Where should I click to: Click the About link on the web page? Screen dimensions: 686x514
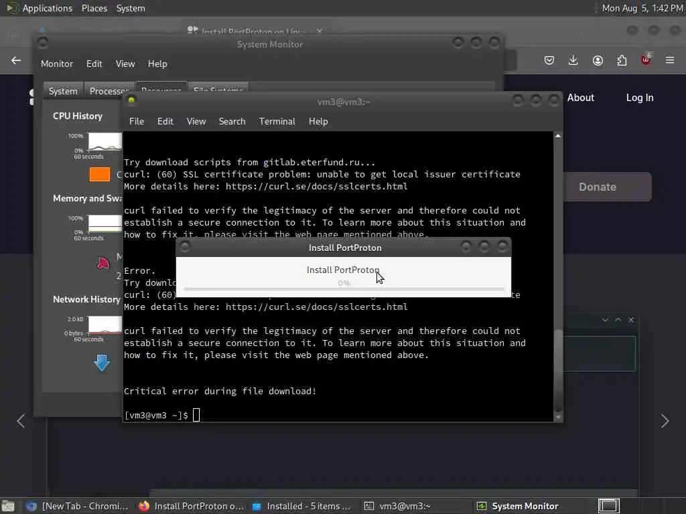(581, 98)
